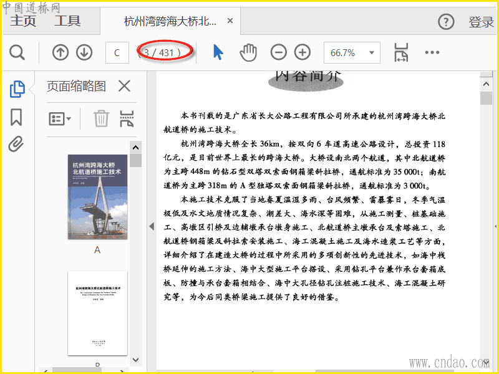
Task: Open the help question mark icon
Action: (x=446, y=22)
